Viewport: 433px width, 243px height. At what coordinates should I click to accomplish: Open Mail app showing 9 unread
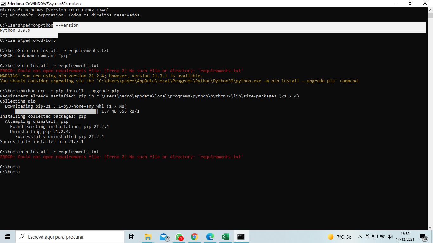pos(163,236)
